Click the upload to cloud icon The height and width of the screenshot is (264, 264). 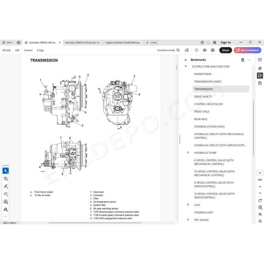[x=204, y=50]
